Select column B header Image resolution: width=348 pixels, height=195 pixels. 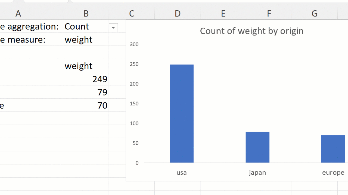(x=86, y=14)
